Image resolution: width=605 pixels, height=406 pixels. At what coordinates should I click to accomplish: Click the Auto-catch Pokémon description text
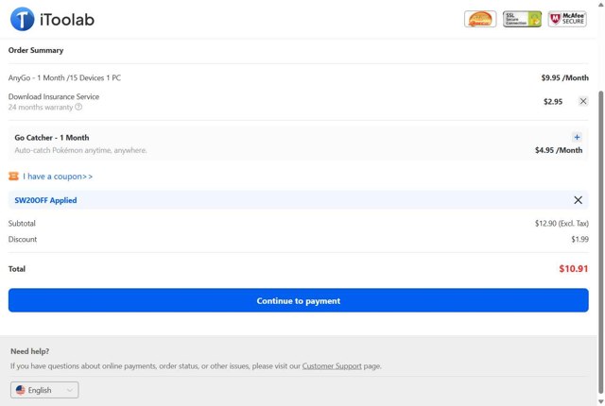80,150
